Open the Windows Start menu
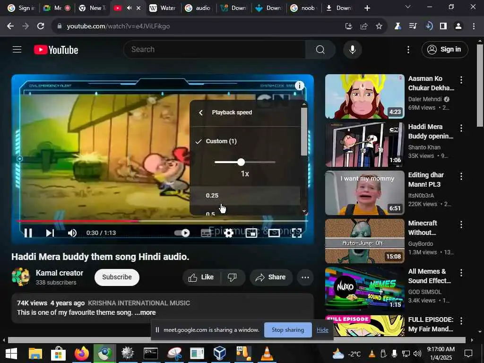This screenshot has width=484, height=363. pyautogui.click(x=11, y=354)
